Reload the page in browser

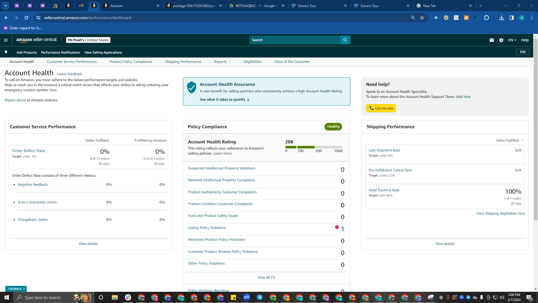coord(26,18)
